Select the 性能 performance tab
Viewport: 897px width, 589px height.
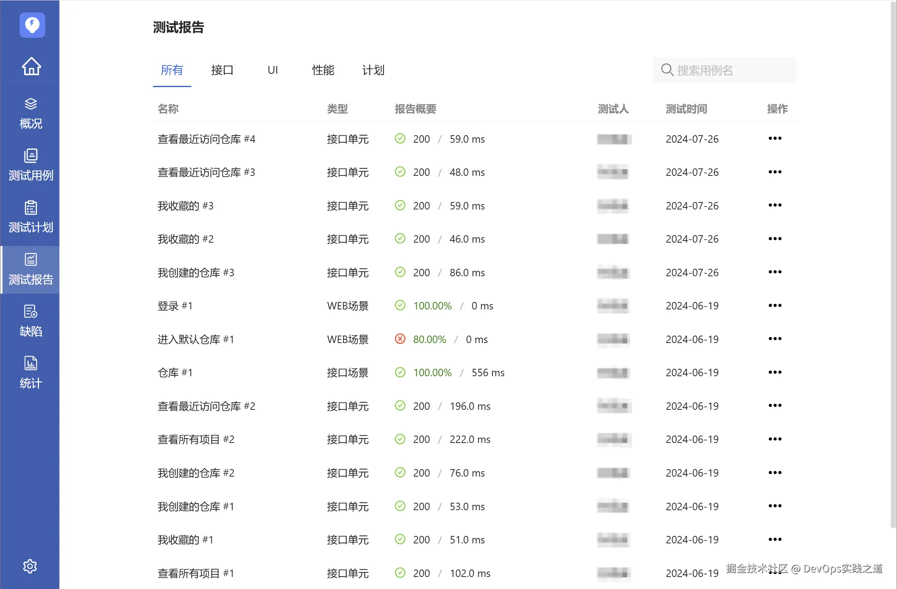tap(323, 70)
